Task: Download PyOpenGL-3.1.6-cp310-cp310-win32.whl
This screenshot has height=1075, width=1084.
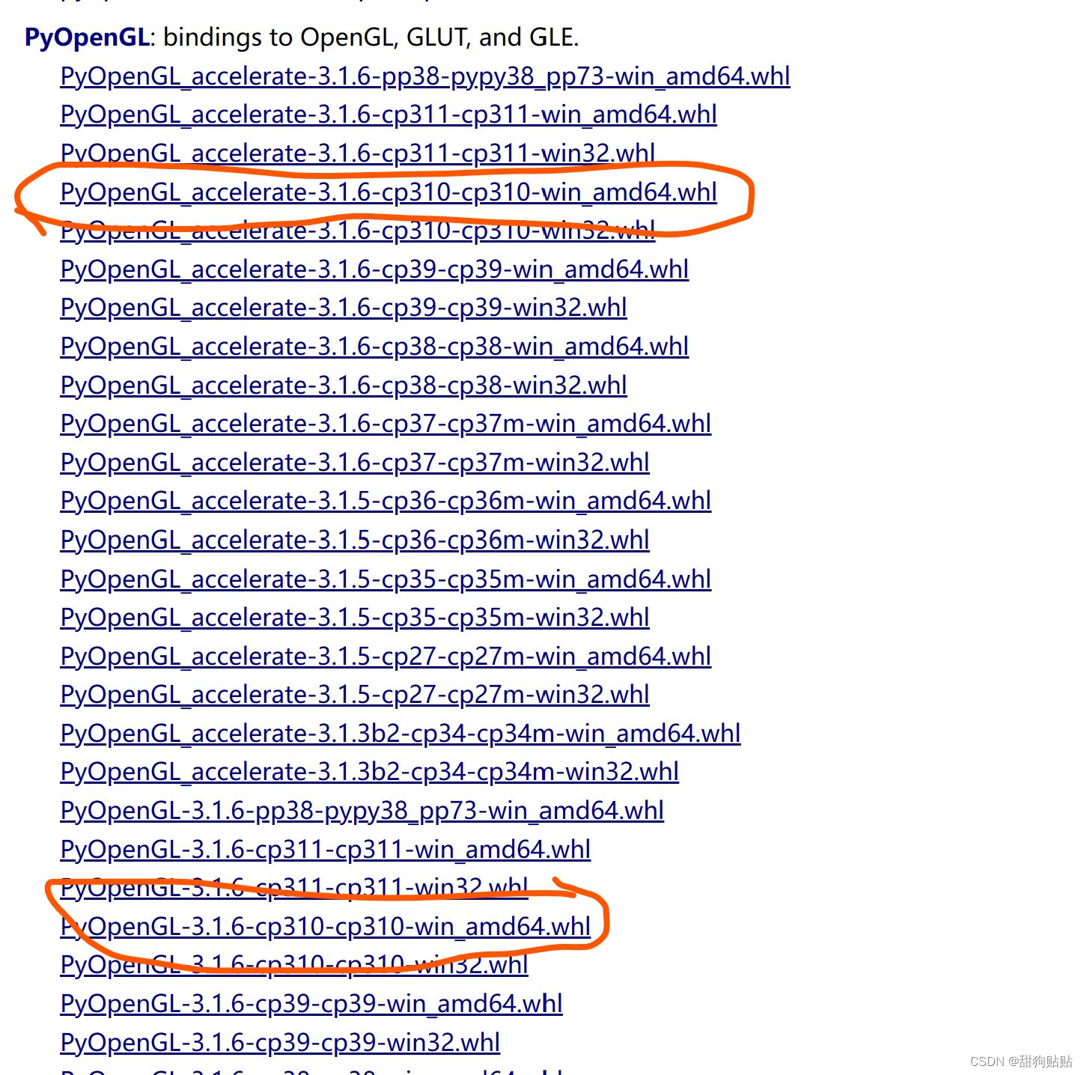Action: [x=294, y=965]
